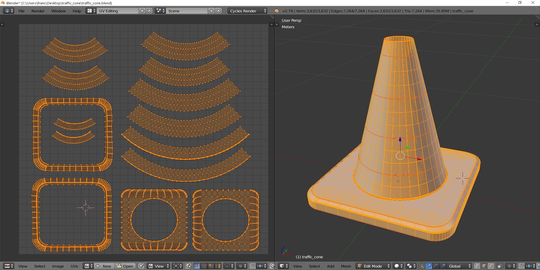Select UV island selection mode
540x270 pixels.
click(217, 266)
